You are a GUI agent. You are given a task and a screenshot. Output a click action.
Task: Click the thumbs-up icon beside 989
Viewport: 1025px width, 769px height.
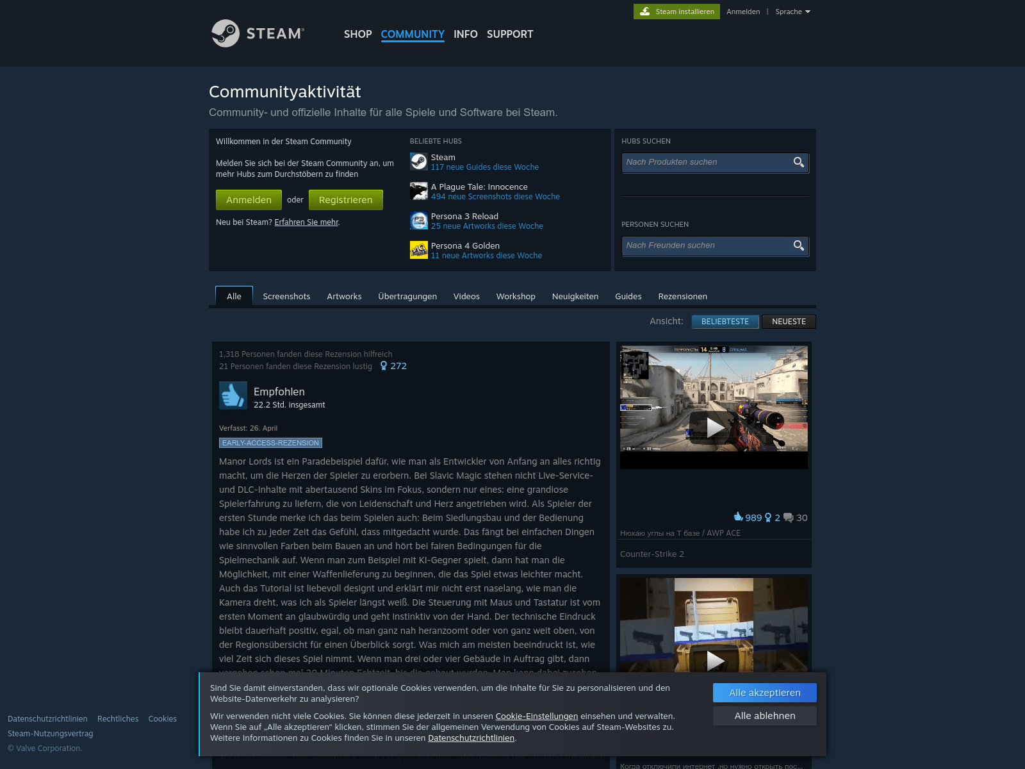(739, 517)
